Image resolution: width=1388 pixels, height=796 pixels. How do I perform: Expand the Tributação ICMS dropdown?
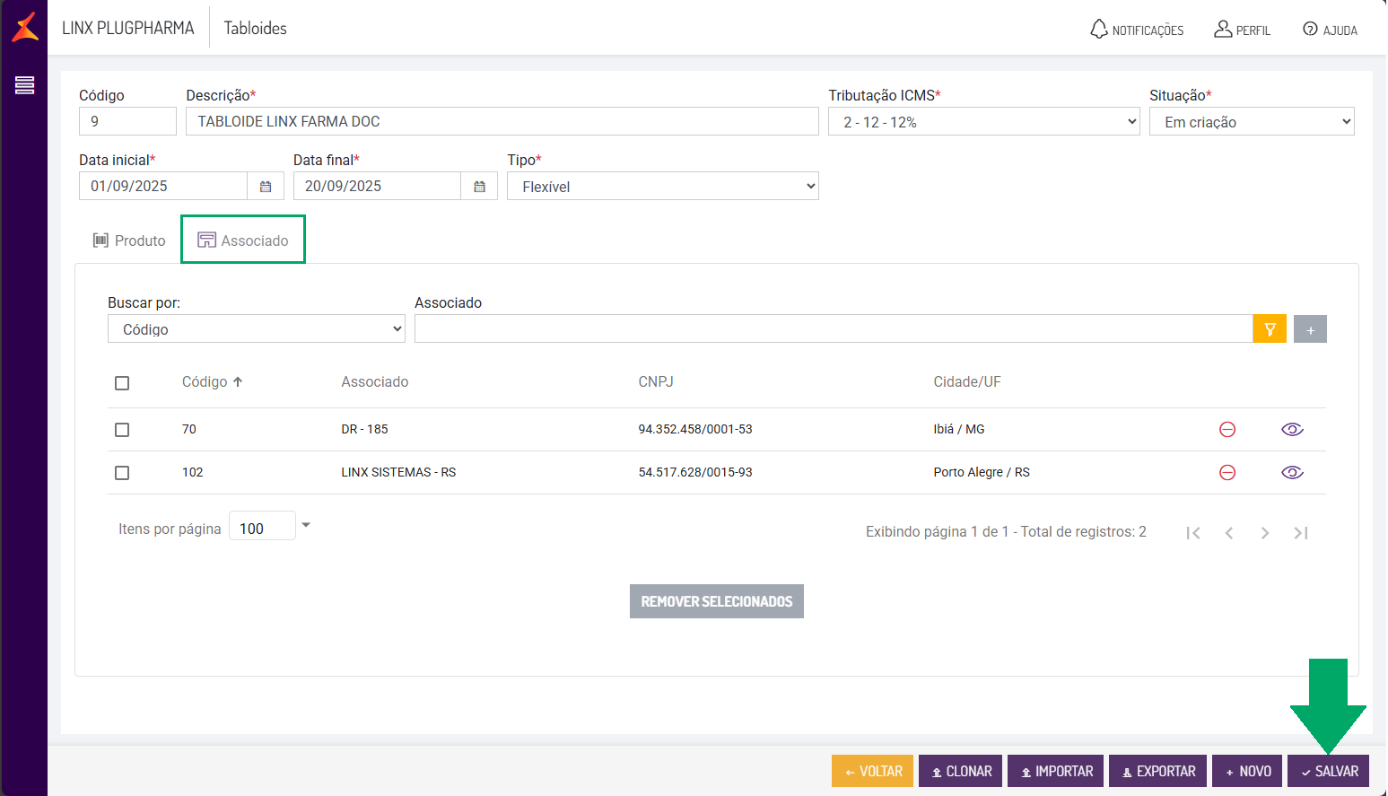click(984, 122)
